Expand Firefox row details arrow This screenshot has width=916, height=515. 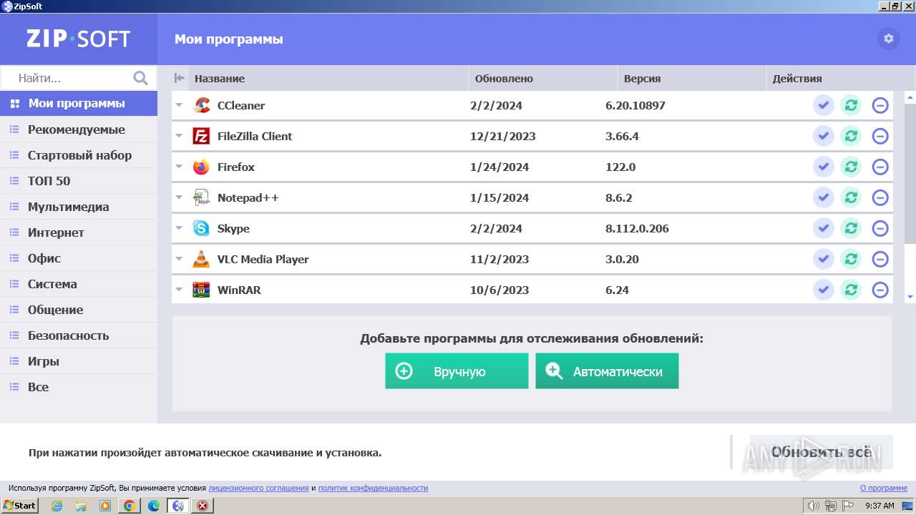coord(179,167)
